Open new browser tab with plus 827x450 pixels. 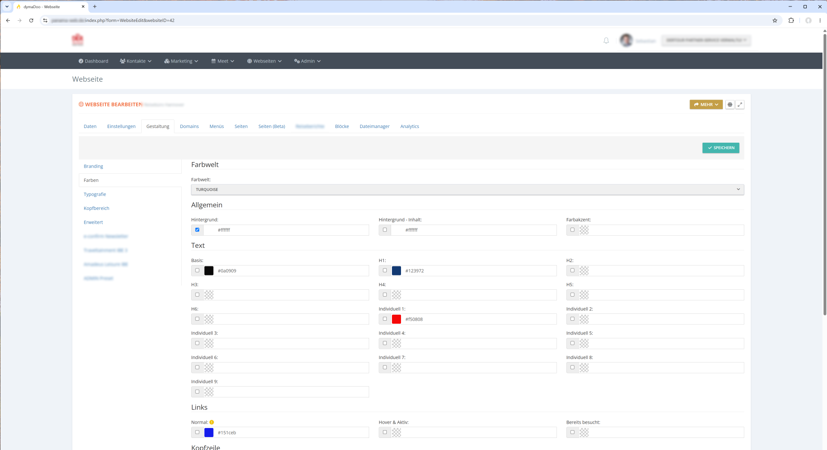click(95, 6)
